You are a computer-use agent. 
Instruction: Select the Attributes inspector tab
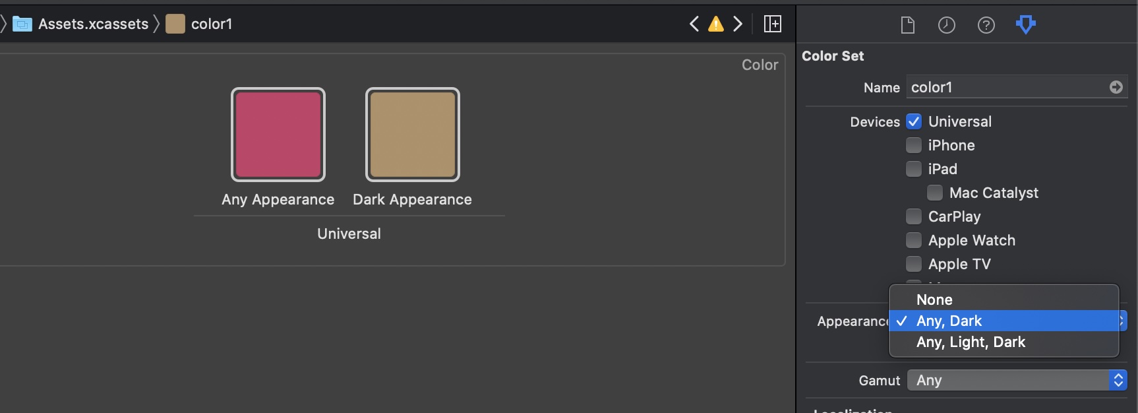(x=1025, y=25)
